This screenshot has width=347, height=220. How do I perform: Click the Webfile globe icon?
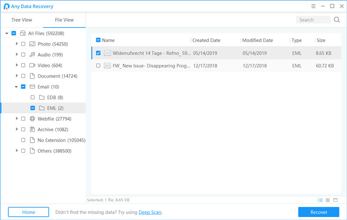coord(32,118)
